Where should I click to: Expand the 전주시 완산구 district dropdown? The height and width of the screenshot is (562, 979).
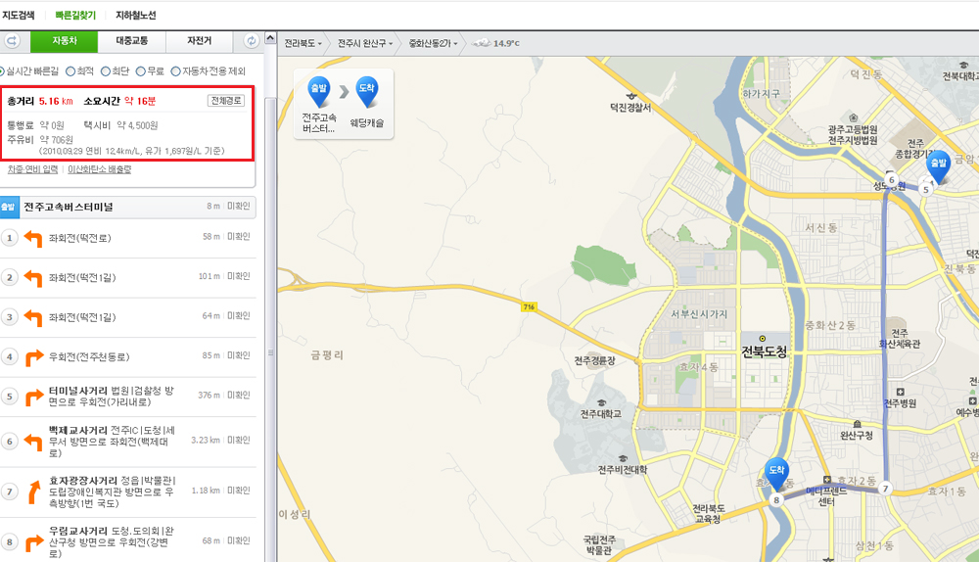(364, 43)
